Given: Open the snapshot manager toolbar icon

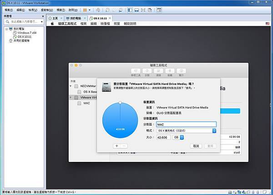Looking at the screenshot, I should pos(121,10).
